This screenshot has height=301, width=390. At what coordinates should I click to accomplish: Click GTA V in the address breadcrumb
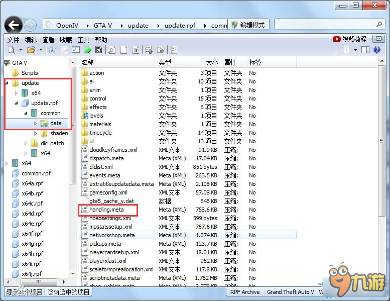103,26
